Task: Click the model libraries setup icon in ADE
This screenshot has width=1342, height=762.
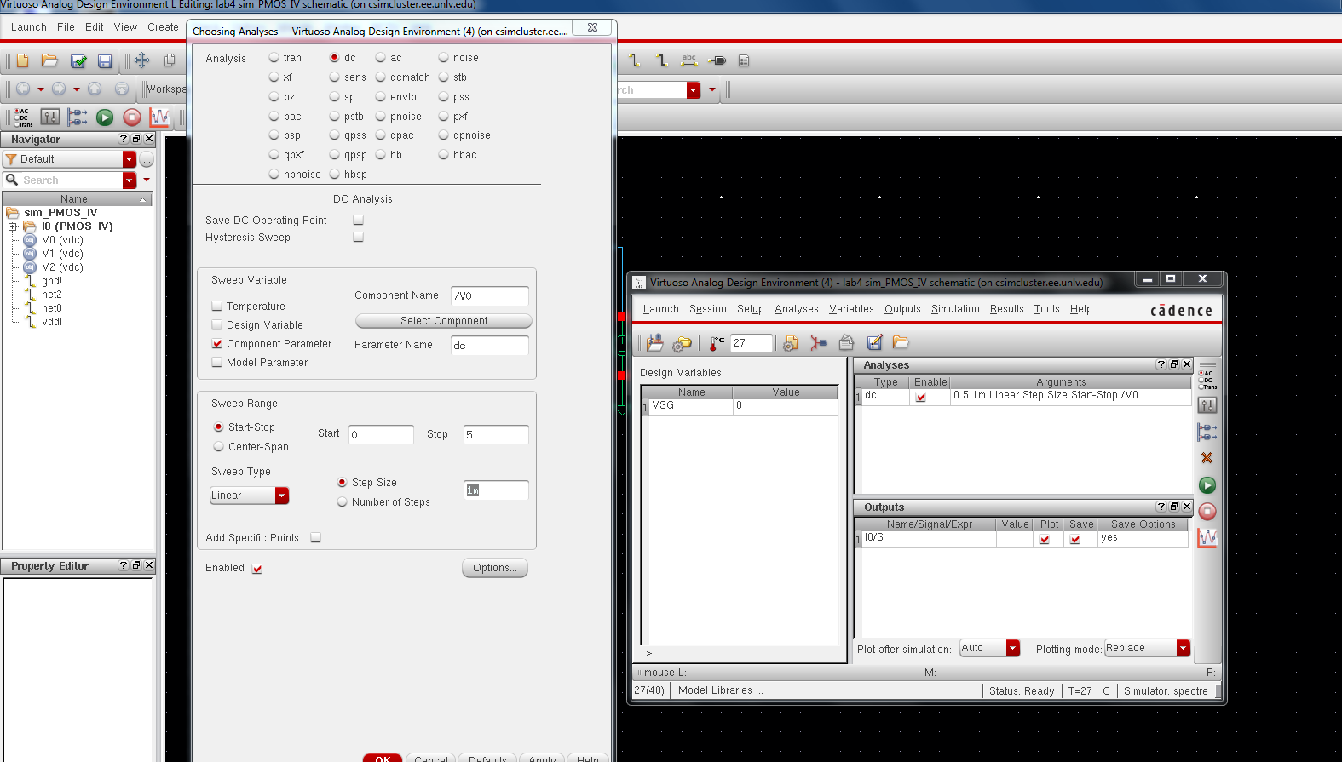Action: tap(791, 343)
